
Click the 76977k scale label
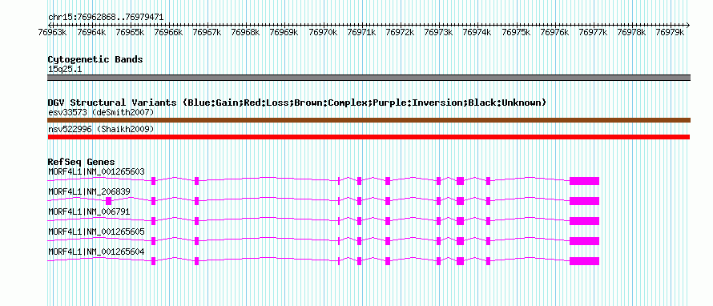593,33
